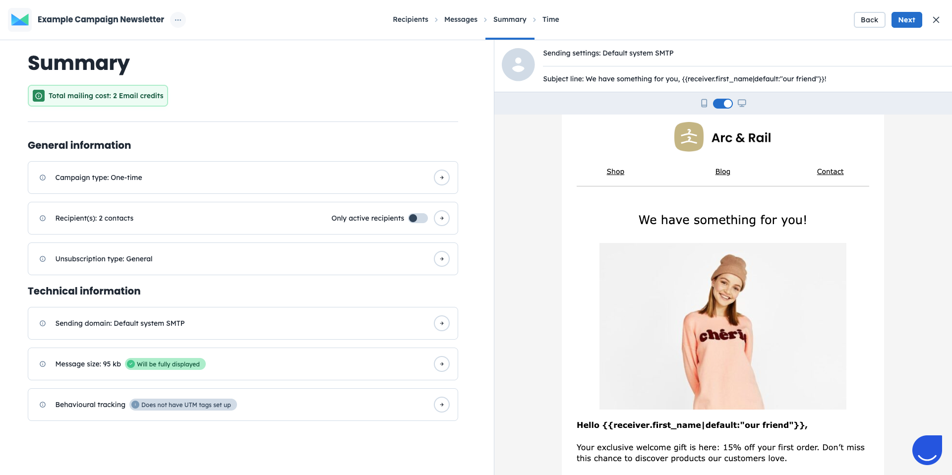Image resolution: width=952 pixels, height=475 pixels.
Task: Go to the Messages step
Action: 461,19
